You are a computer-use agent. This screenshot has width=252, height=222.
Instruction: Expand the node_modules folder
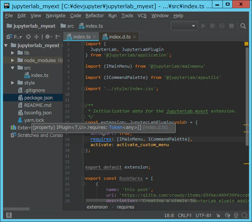click(13, 61)
